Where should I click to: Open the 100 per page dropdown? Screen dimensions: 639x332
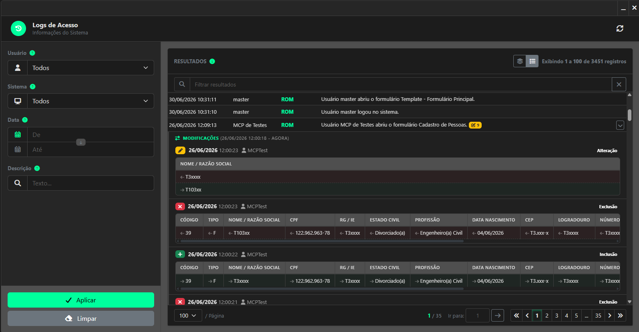(188, 316)
